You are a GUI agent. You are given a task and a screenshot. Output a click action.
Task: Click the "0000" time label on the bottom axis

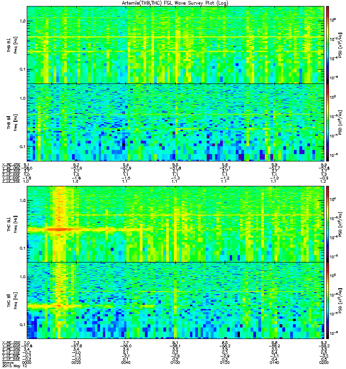click(x=27, y=363)
